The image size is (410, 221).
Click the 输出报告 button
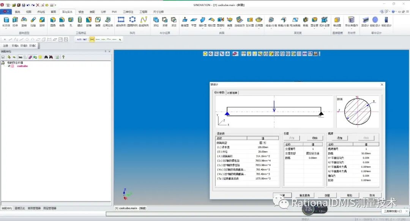[x=304, y=195]
